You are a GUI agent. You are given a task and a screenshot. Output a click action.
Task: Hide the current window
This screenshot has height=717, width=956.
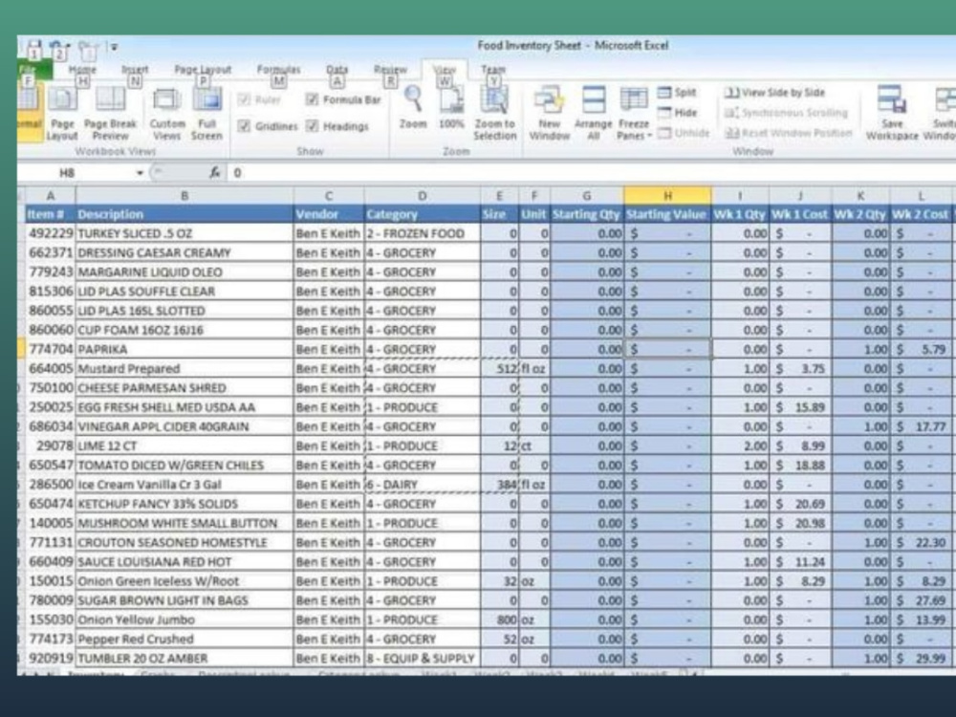pyautogui.click(x=678, y=113)
